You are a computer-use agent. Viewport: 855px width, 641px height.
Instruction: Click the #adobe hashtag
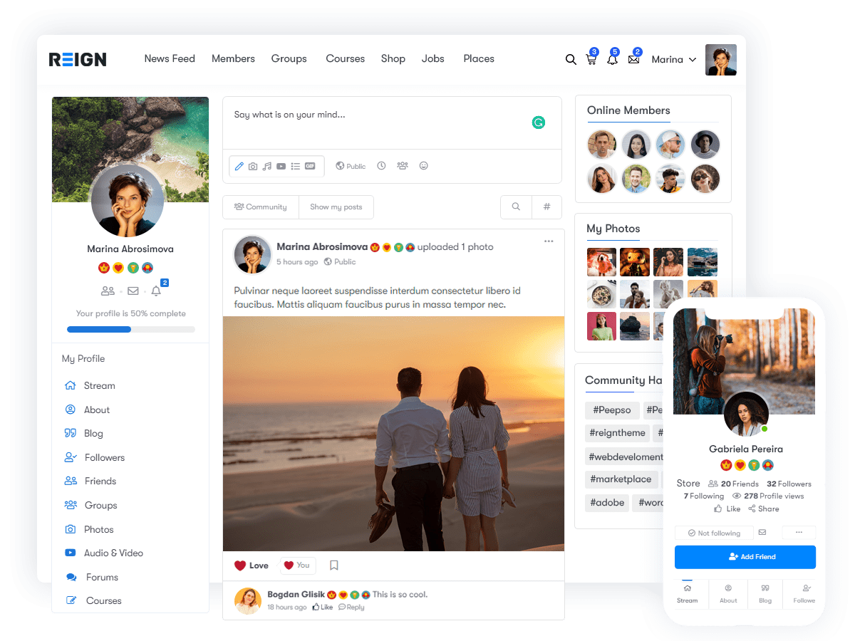point(607,503)
